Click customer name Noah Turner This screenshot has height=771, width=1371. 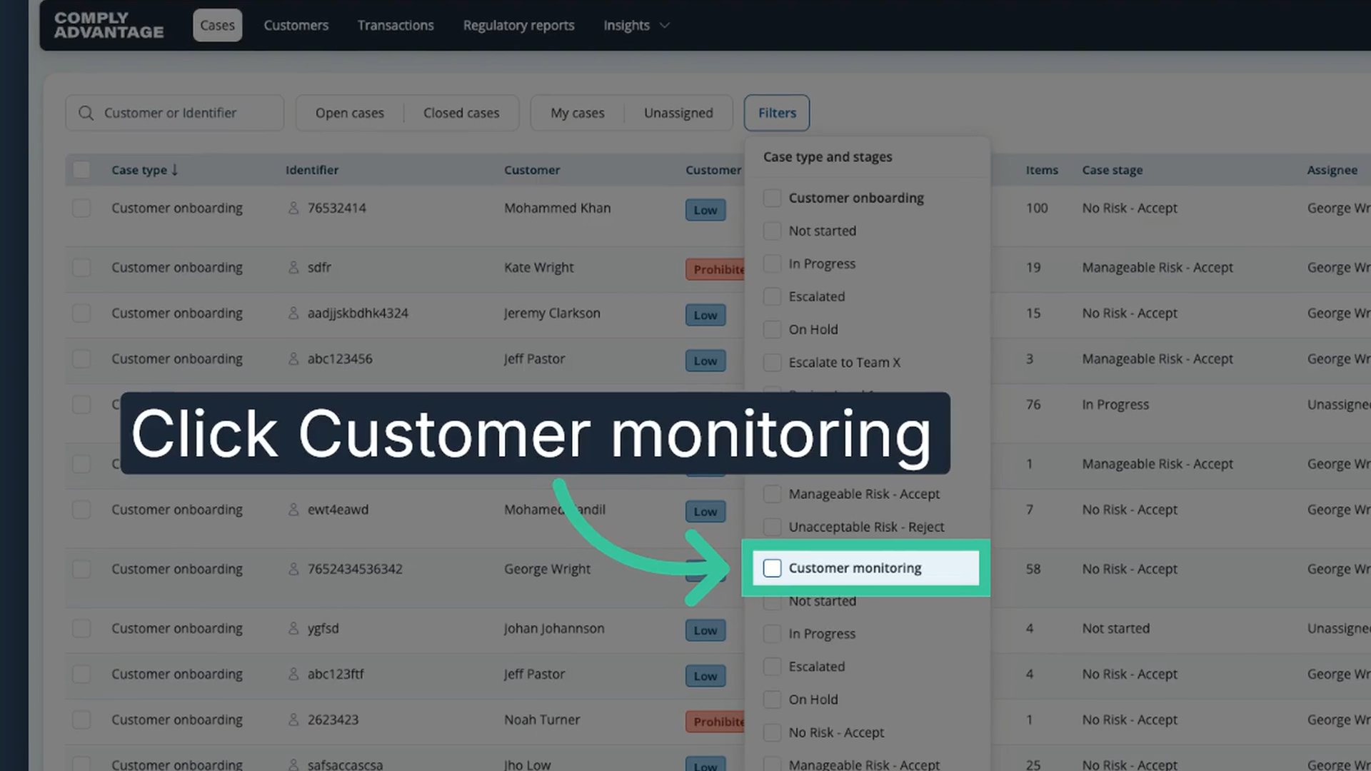(x=542, y=720)
